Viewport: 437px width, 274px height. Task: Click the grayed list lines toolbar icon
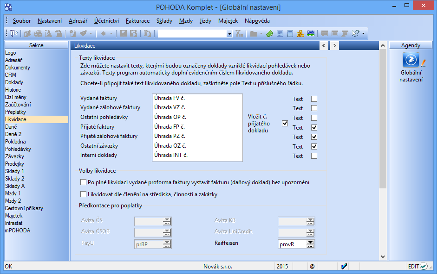tap(335, 34)
